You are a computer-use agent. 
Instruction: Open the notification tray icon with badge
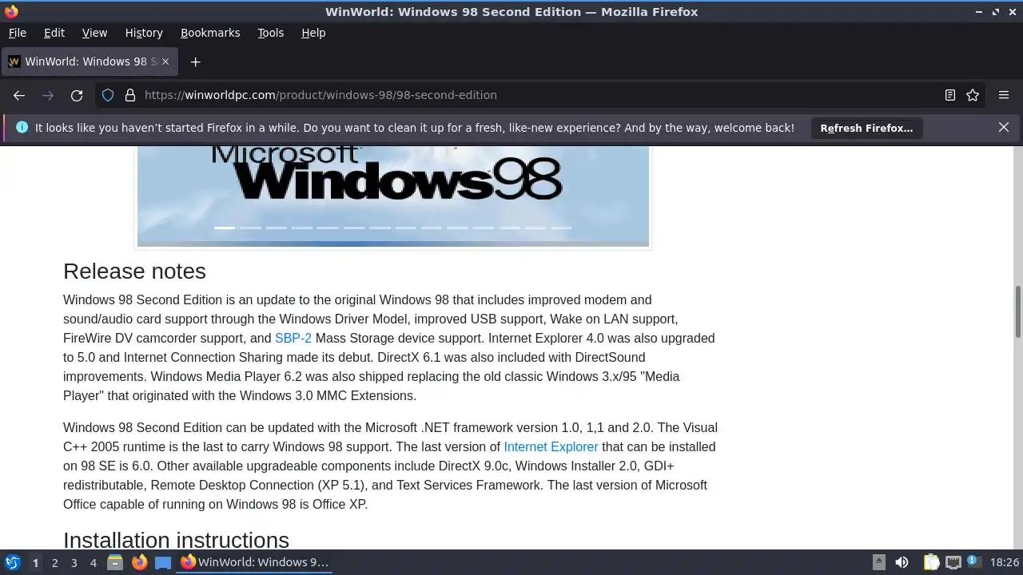coord(973,562)
